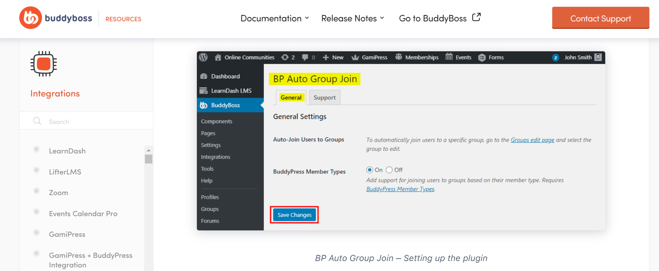Follow the BuddyPress Member Types link
The image size is (659, 271).
[x=400, y=189]
